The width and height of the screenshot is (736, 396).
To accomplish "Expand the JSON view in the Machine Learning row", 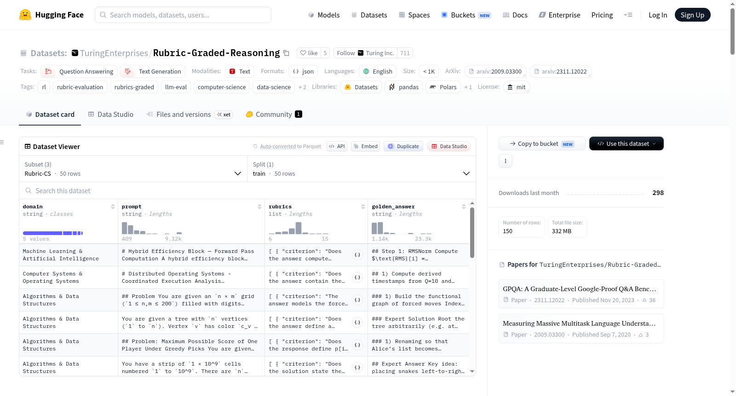I will coord(357,255).
